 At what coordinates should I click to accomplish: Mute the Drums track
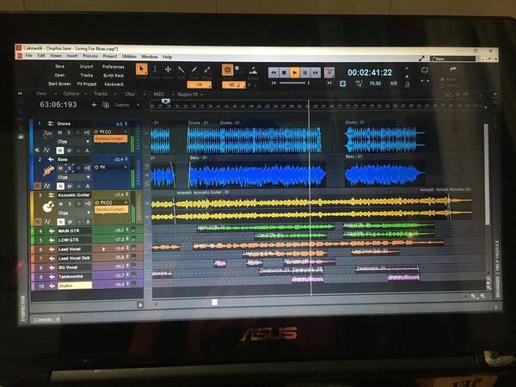60,132
